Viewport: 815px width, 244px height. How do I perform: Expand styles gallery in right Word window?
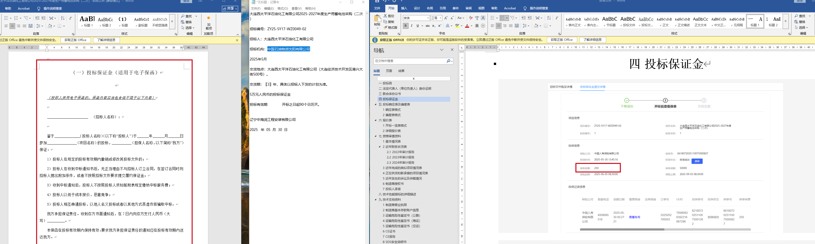coord(785,21)
